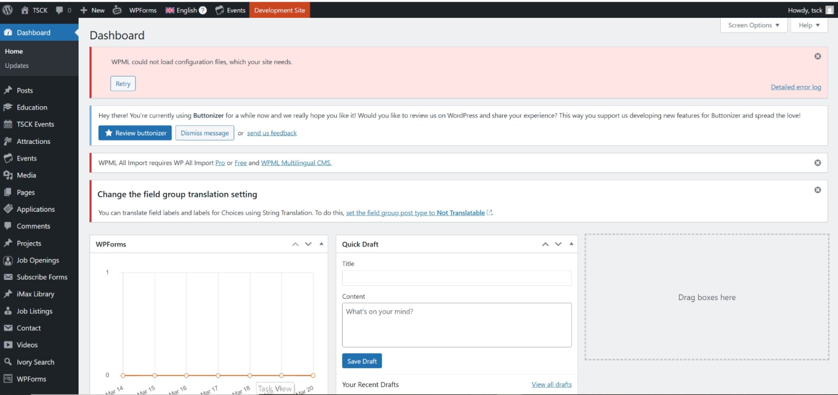Click the Applications tag icon
Image resolution: width=838 pixels, height=395 pixels.
pos(8,209)
